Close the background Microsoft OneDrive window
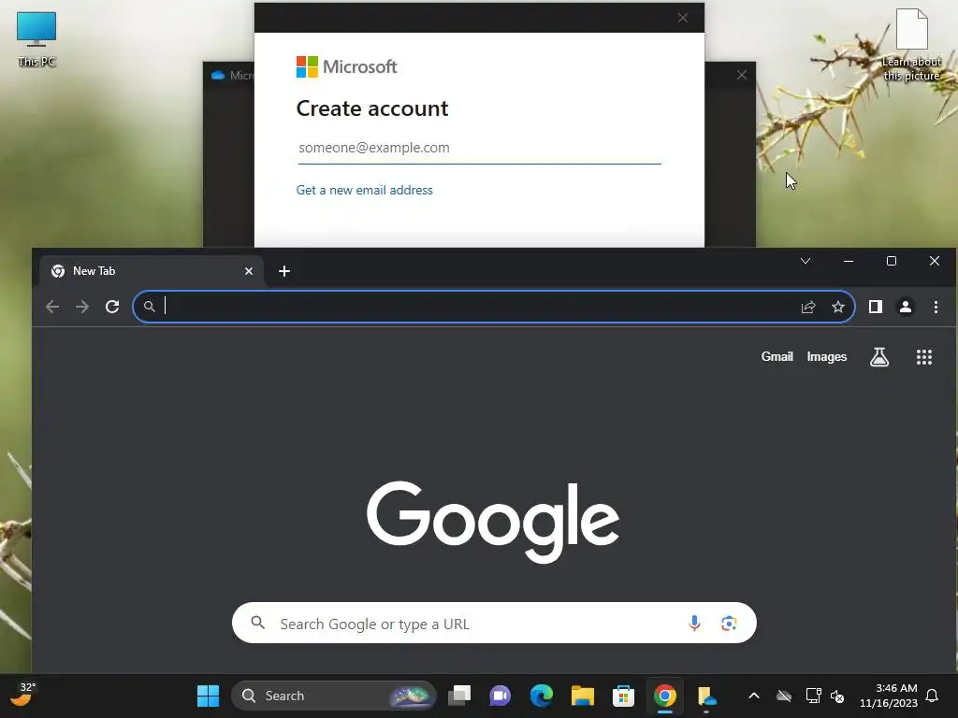The image size is (958, 718). pyautogui.click(x=742, y=75)
